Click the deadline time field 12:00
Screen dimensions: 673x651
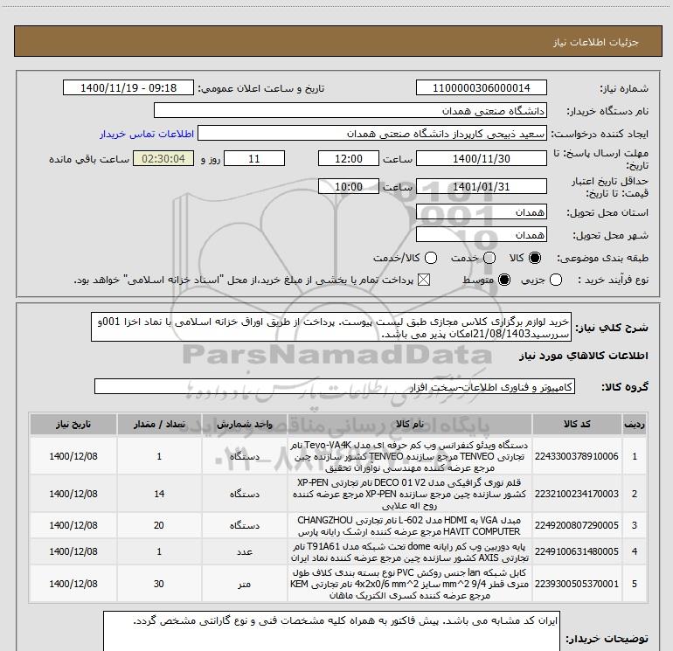(x=349, y=159)
